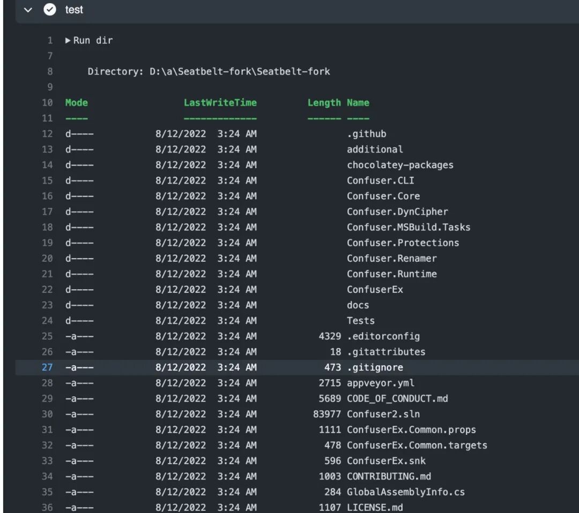The width and height of the screenshot is (579, 513).
Task: Select the Confuser.Runtime entry
Action: pyautogui.click(x=392, y=274)
